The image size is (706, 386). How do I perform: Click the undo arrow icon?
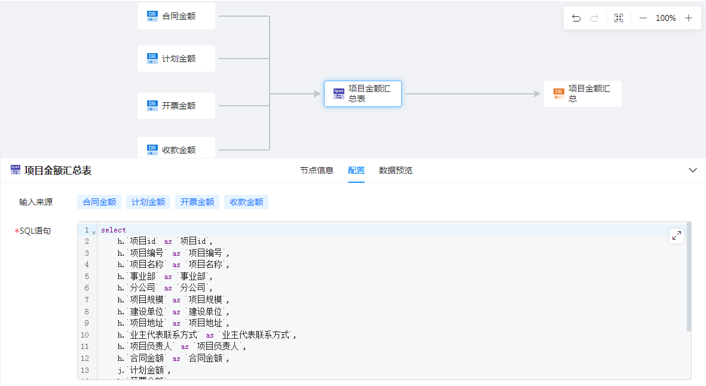[576, 18]
